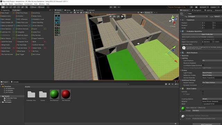Expand the Packages folder in Project tree
This screenshot has width=222, height=125.
coord(1,102)
